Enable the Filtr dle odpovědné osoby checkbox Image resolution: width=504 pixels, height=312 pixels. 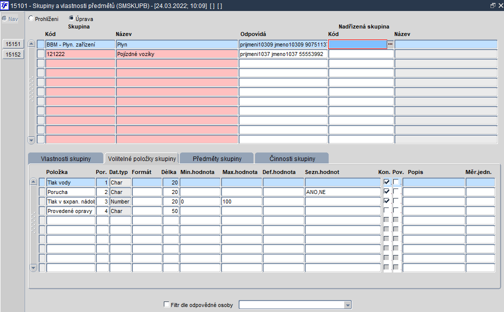[x=166, y=304]
